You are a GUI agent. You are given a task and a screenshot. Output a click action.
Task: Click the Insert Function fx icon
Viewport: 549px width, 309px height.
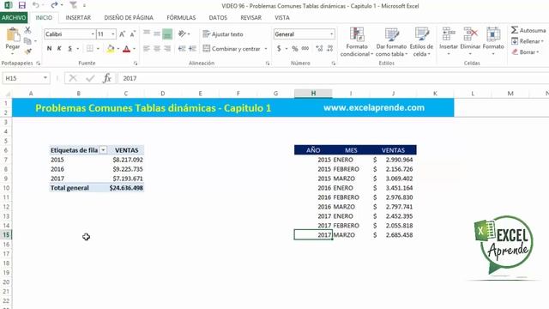(107, 78)
